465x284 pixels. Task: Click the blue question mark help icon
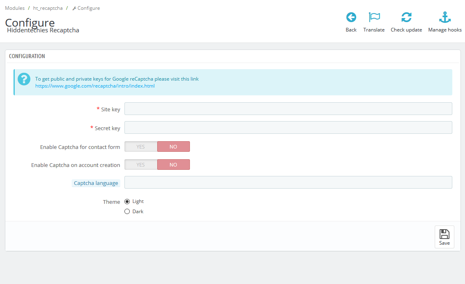(24, 79)
